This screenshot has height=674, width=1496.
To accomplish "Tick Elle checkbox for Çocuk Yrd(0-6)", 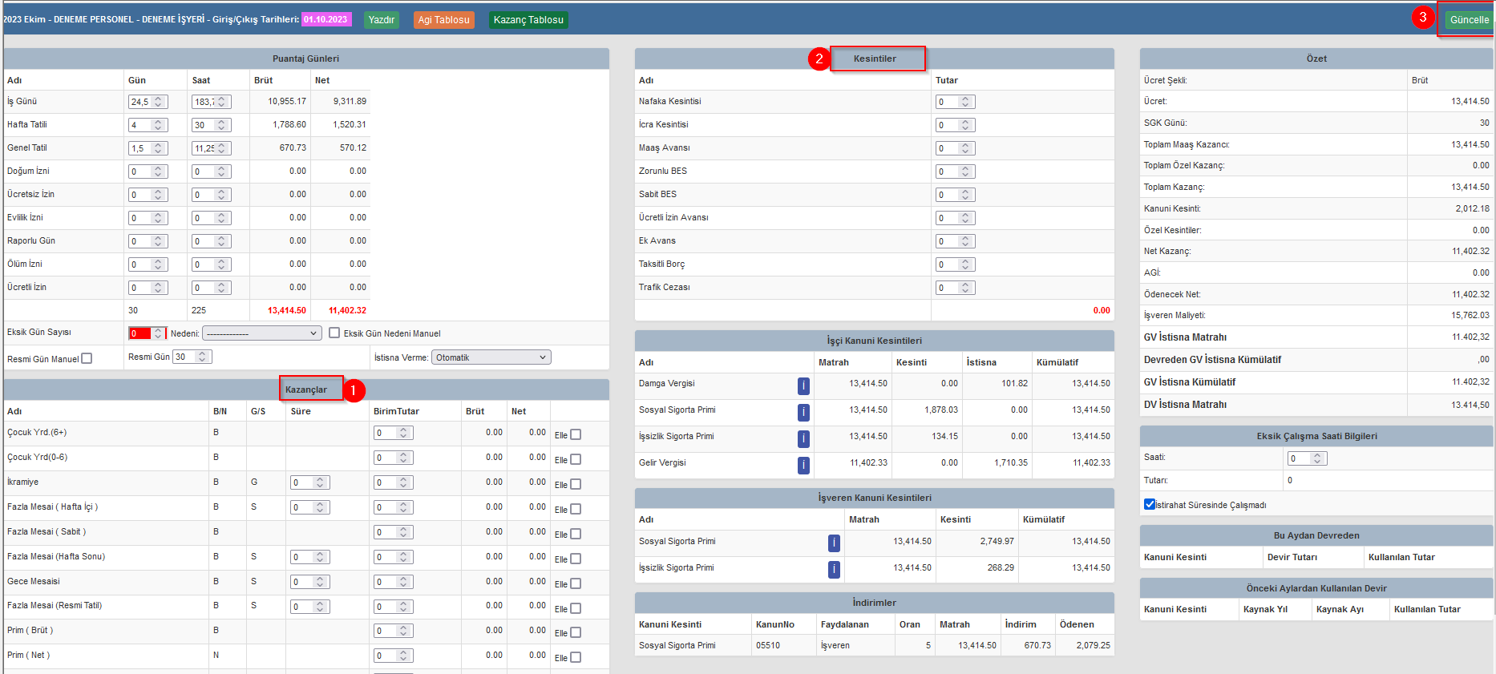I will point(576,459).
